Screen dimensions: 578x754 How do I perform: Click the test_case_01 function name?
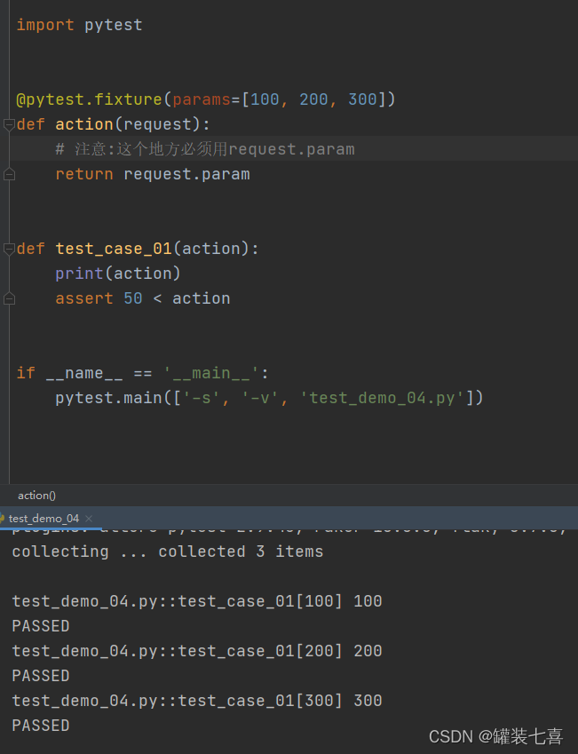114,249
